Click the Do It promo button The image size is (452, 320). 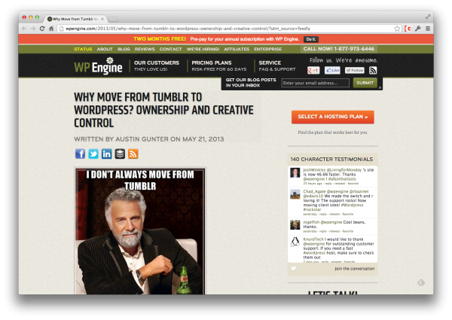click(x=310, y=39)
